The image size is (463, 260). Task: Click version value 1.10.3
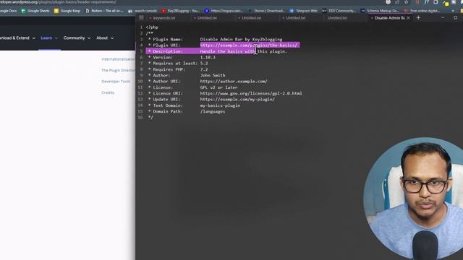208,58
